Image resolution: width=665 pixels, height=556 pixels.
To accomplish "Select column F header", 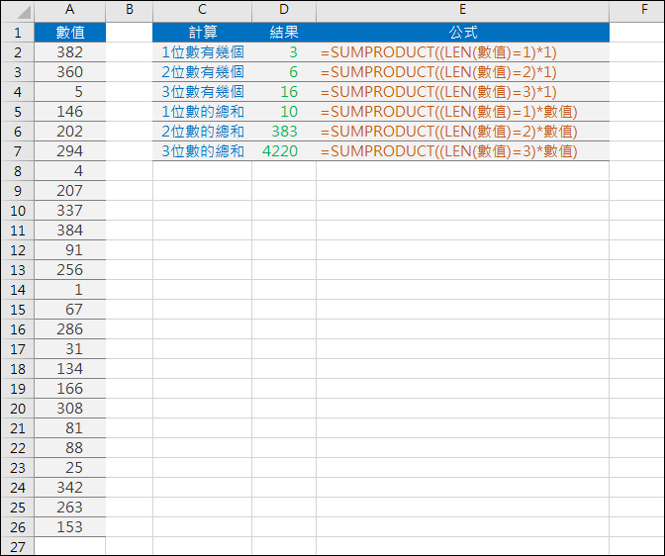I will (x=636, y=11).
